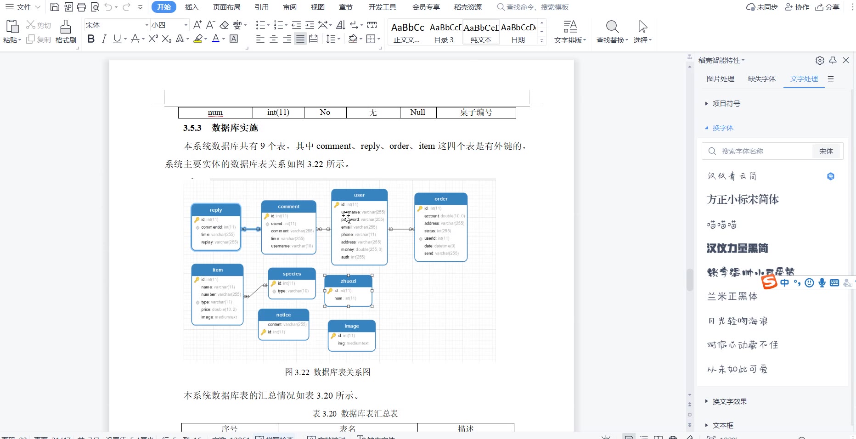The width and height of the screenshot is (856, 439).
Task: Toggle justified text alignment
Action: tap(300, 39)
